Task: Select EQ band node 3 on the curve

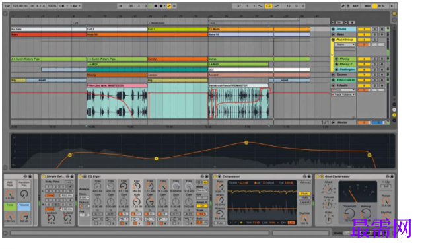Action: point(70,155)
